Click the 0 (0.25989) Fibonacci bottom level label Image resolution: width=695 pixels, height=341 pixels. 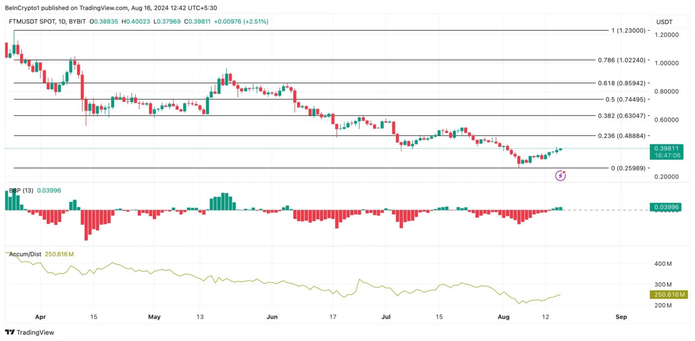tap(628, 168)
